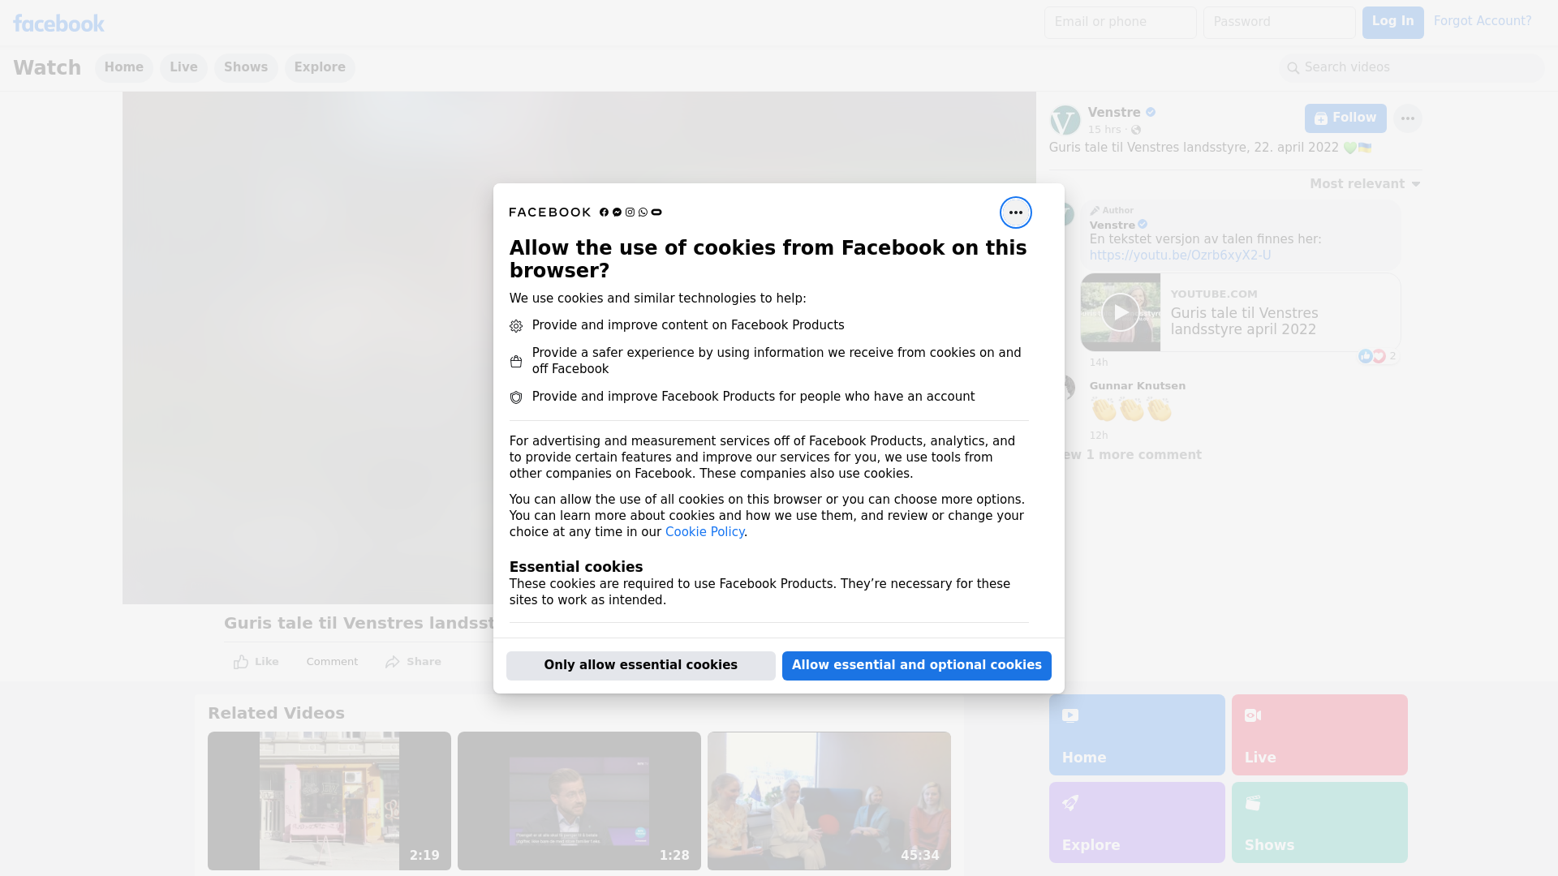The width and height of the screenshot is (1558, 876).
Task: Open the Cookie Policy link
Action: pyautogui.click(x=704, y=532)
